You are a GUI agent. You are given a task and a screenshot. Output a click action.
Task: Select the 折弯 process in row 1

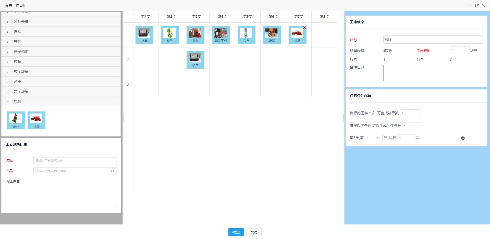coord(144,35)
